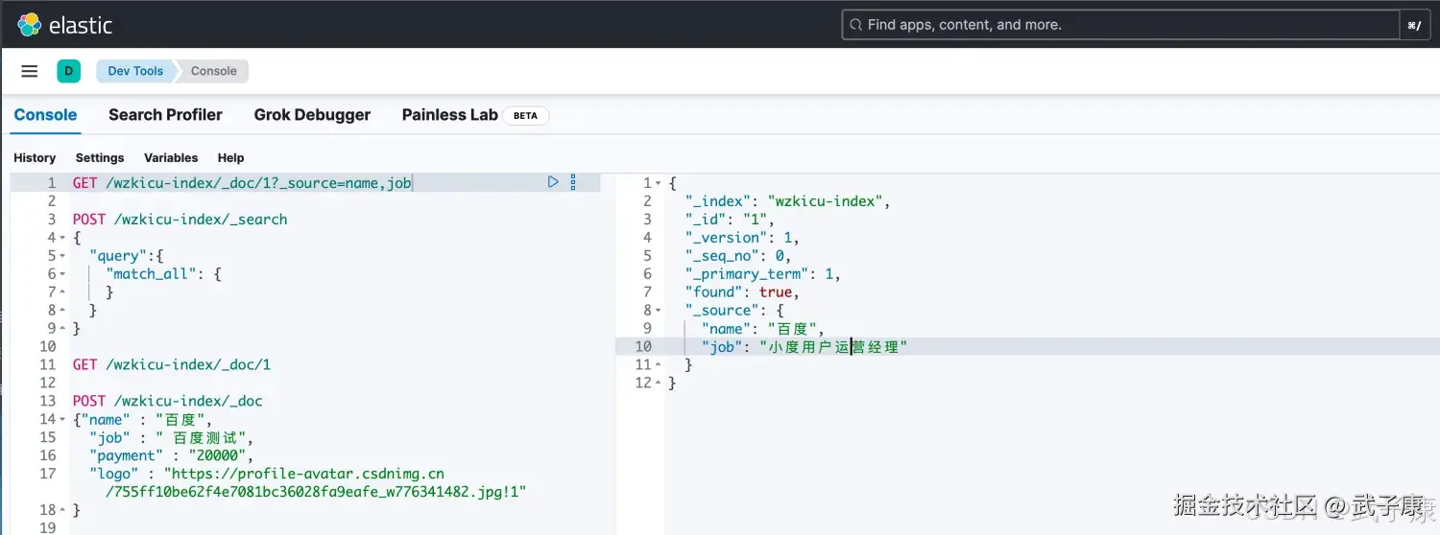Screen dimensions: 1440x535
Task: Select the Painless Lab tab
Action: (x=449, y=115)
